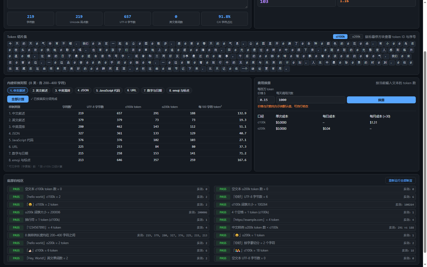Click the 英文单词数 stat card
This screenshot has width=427, height=267.
pos(176,19)
